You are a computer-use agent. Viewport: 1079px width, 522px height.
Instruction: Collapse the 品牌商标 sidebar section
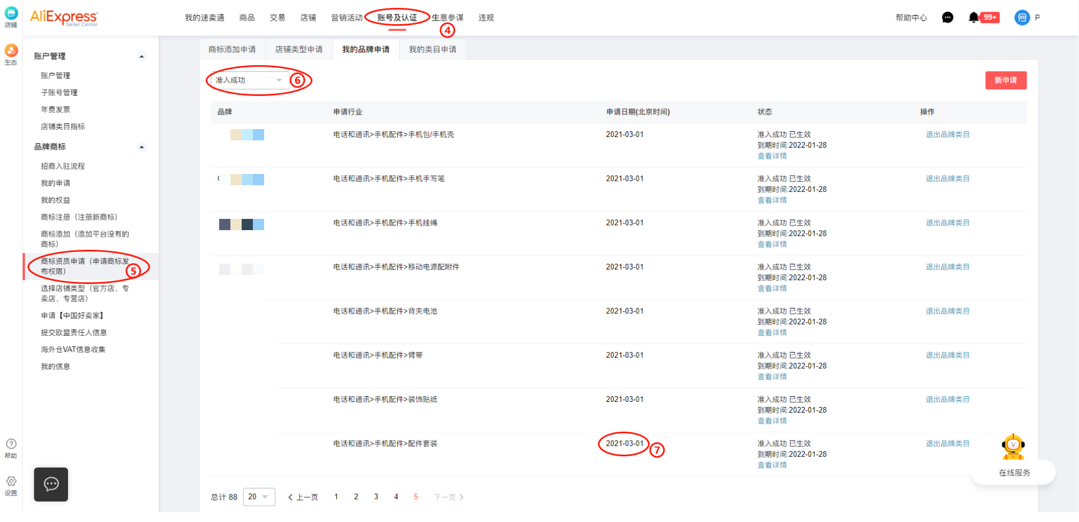pyautogui.click(x=142, y=147)
